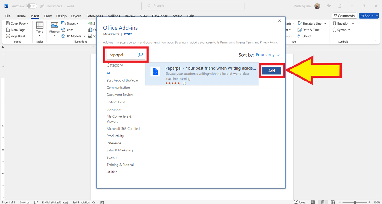Screen dimensions: 382x204
Task: Switch to the Draw tab
Action: pyautogui.click(x=48, y=16)
